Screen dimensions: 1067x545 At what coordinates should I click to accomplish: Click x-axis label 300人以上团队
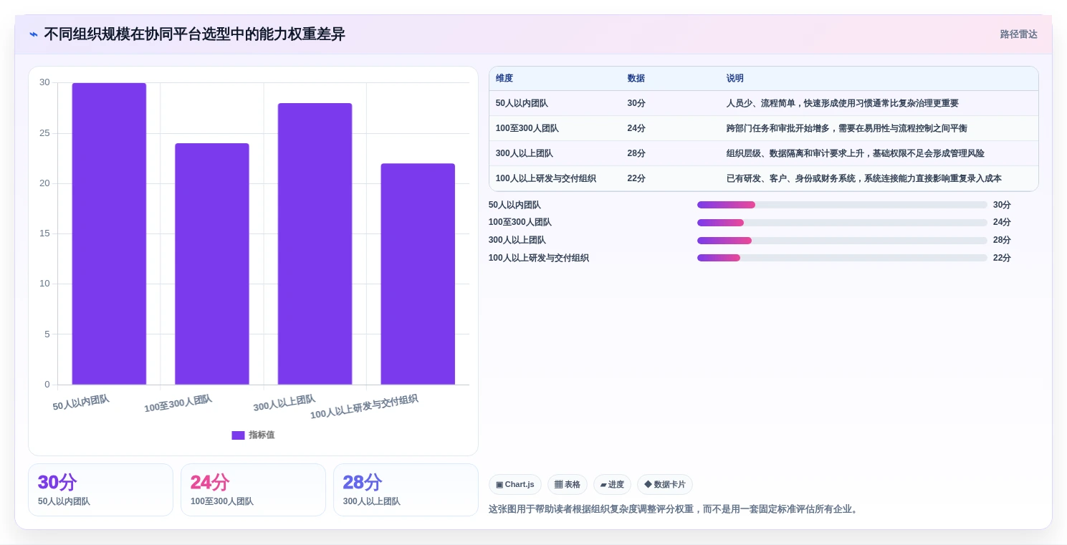point(284,403)
